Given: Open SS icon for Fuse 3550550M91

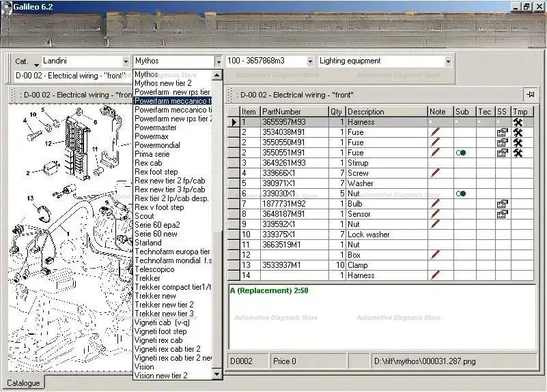Looking at the screenshot, I should click(503, 142).
